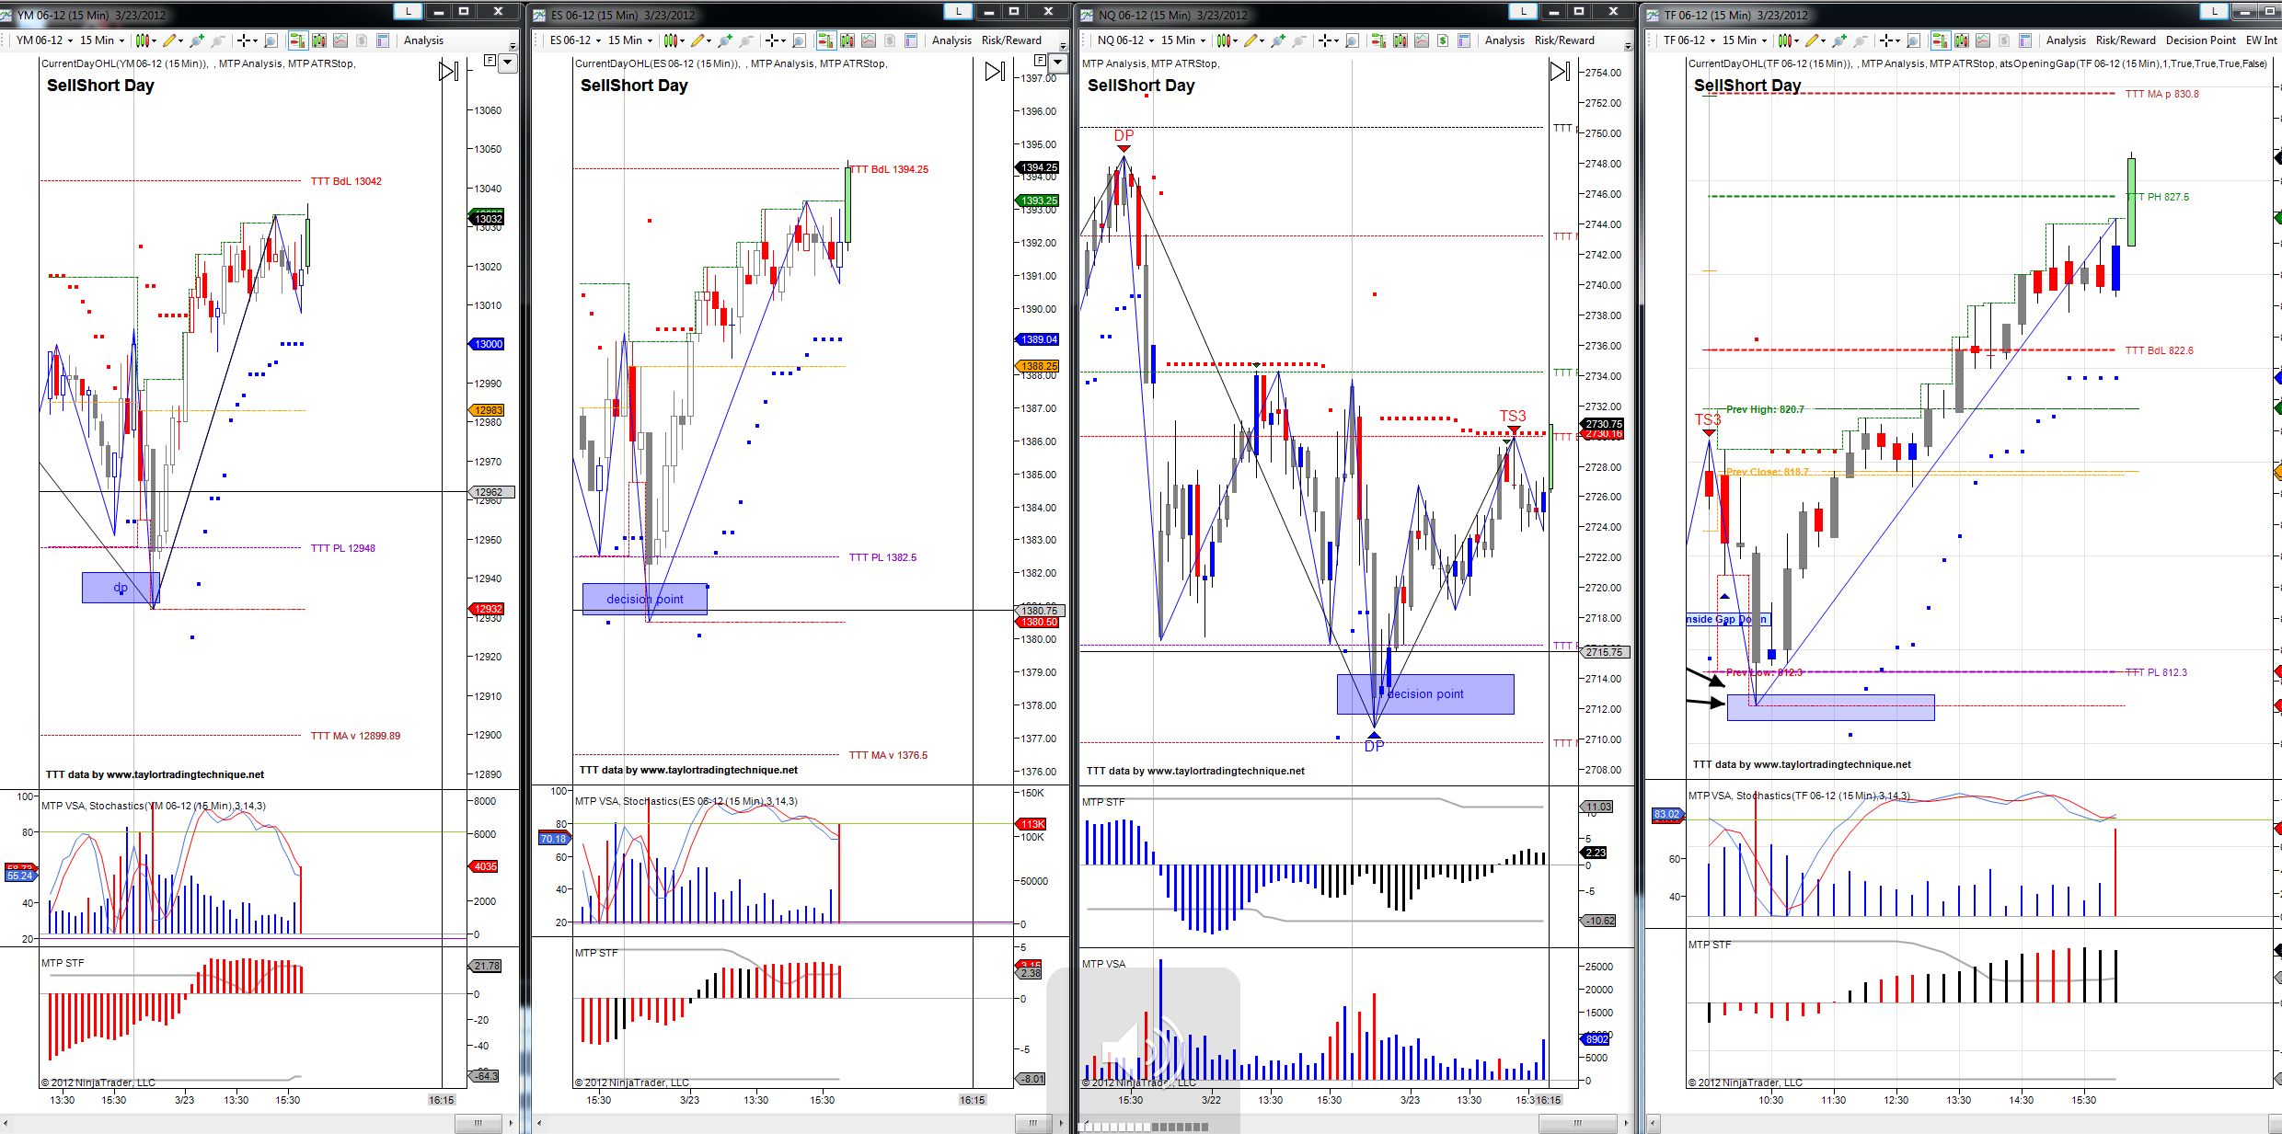This screenshot has width=2282, height=1134.
Task: Open Data Series icon in YM chart toolbar
Action: [319, 40]
